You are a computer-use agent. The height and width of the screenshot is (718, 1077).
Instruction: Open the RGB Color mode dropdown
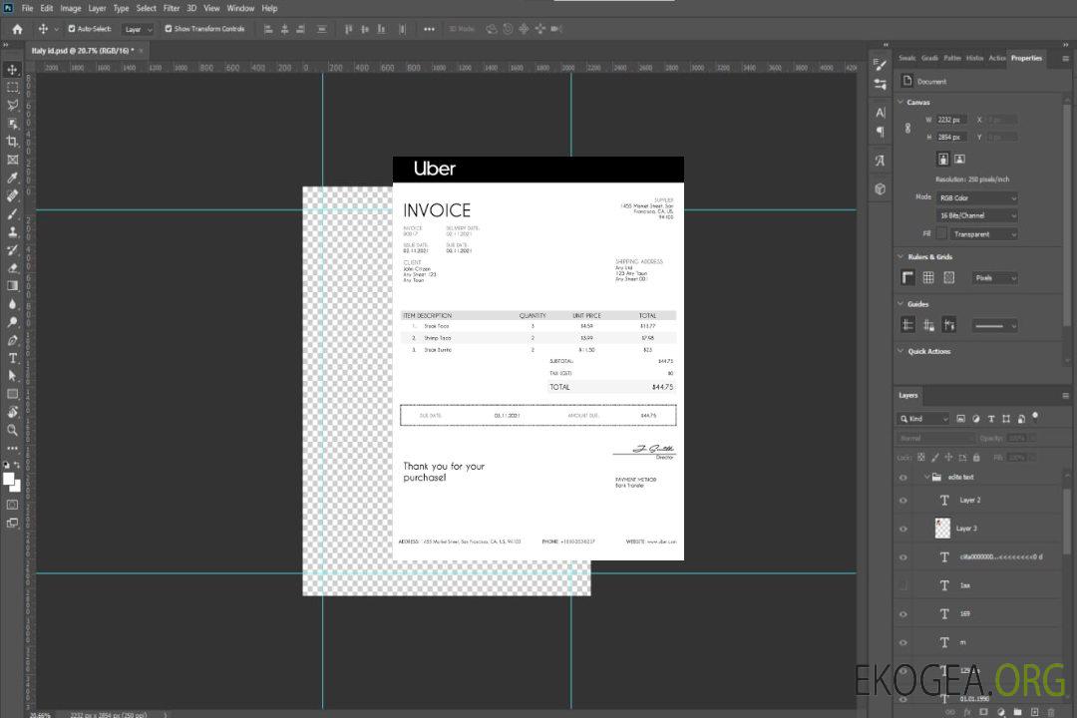tap(977, 197)
